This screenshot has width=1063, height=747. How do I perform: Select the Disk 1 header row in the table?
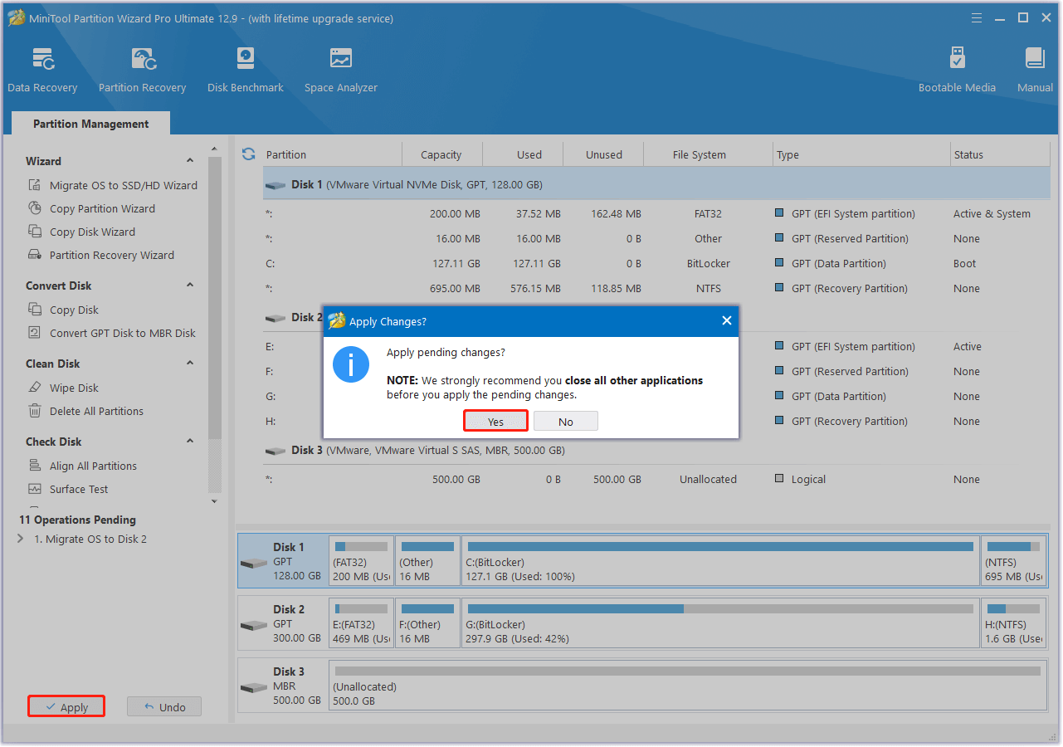click(656, 184)
